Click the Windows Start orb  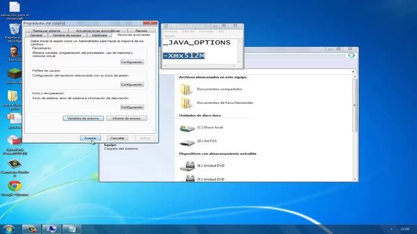[x=8, y=229]
